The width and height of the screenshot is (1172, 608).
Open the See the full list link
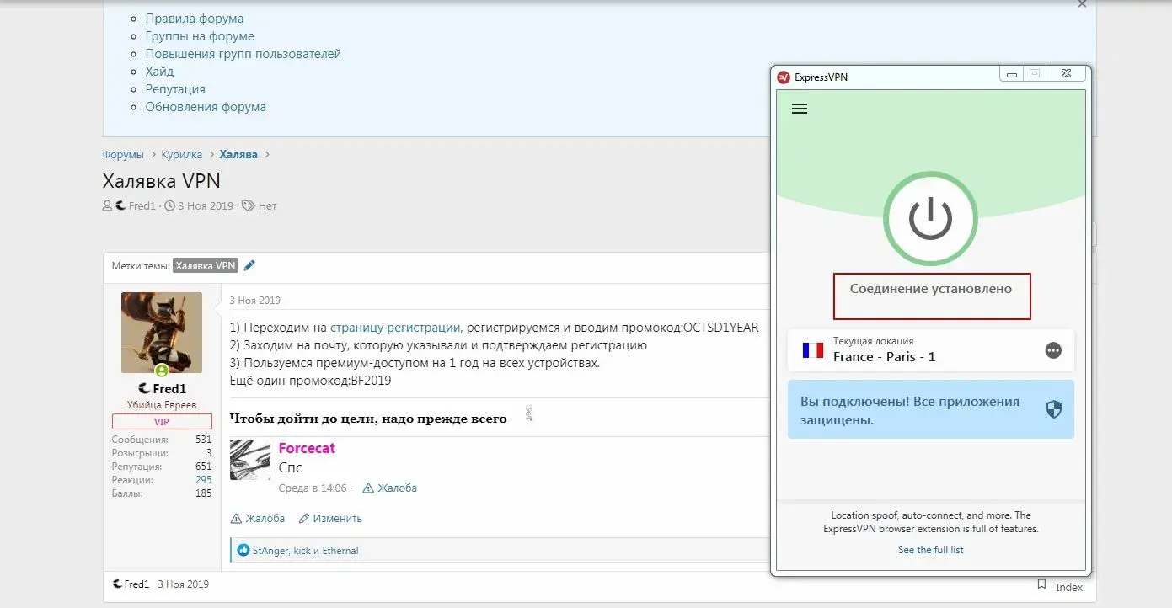tap(930, 550)
